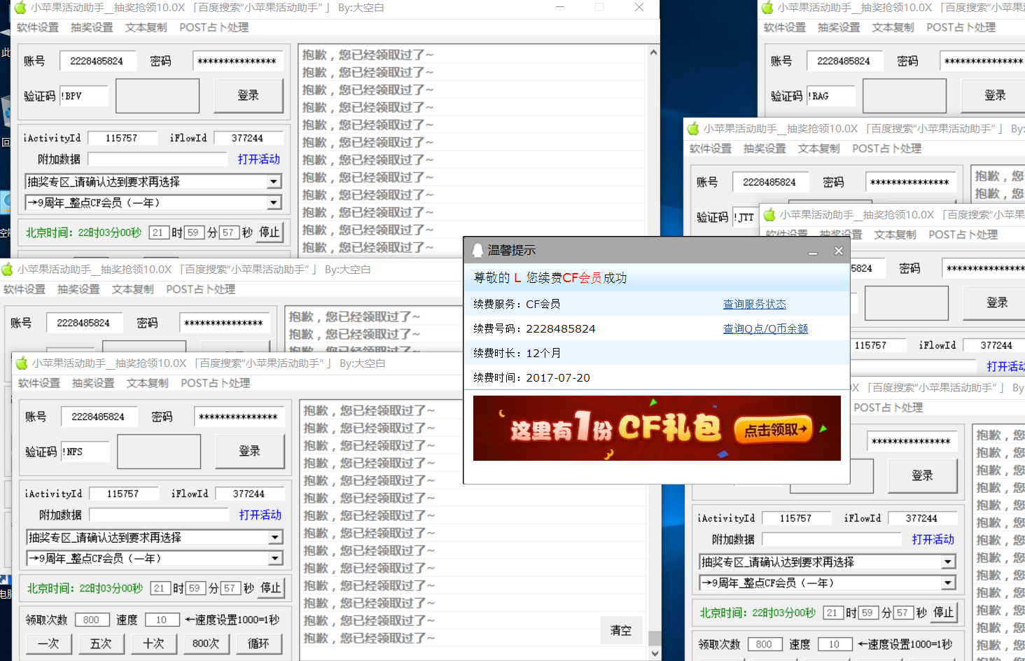Click minute field showing 59 in the !NFS captcha window

tap(196, 588)
